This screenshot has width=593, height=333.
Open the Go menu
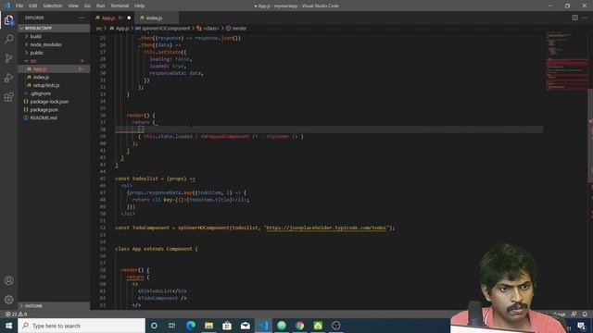[x=87, y=6]
